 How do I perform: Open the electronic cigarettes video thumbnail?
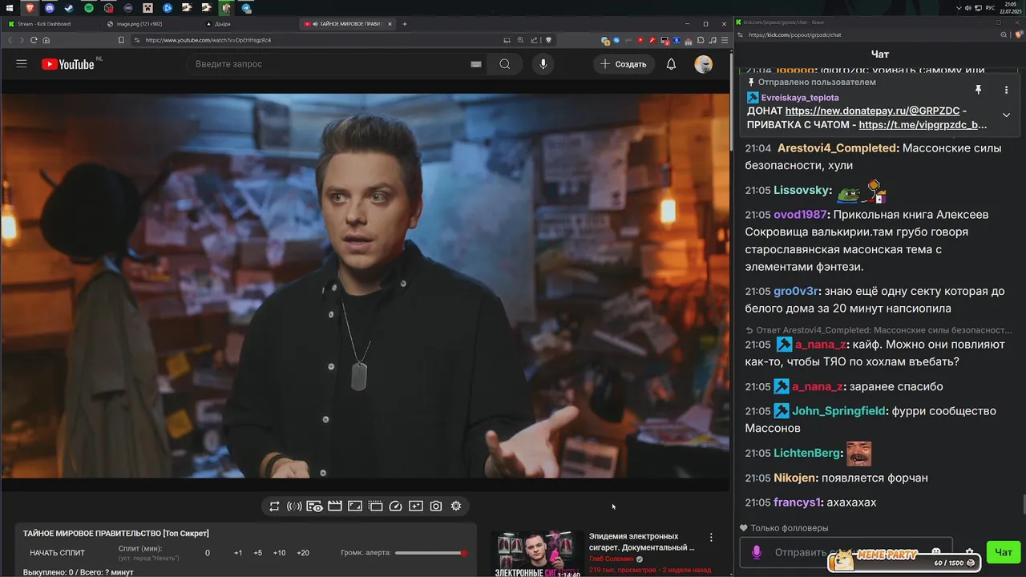[x=537, y=554]
